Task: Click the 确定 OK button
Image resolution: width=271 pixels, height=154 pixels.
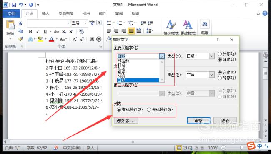Action: click(198, 121)
